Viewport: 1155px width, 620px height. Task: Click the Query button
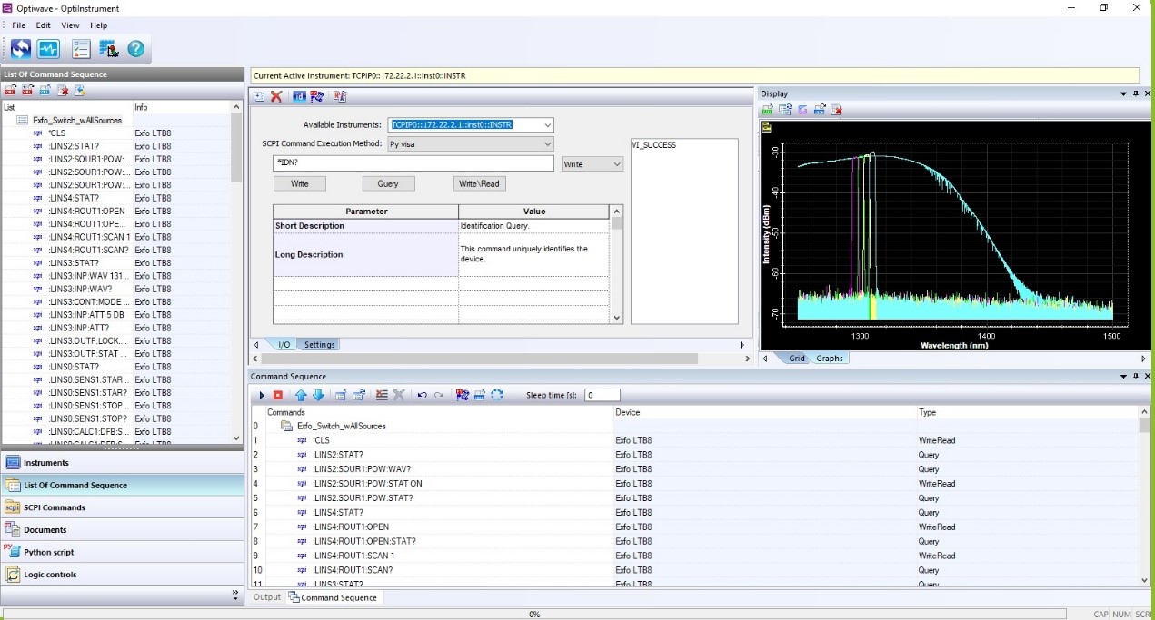[388, 183]
